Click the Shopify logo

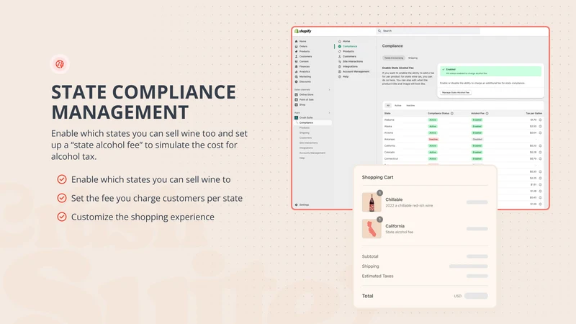coord(303,31)
